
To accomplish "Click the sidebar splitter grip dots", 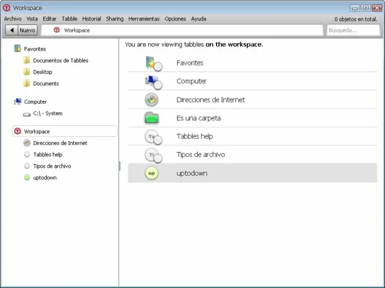I will (119, 166).
